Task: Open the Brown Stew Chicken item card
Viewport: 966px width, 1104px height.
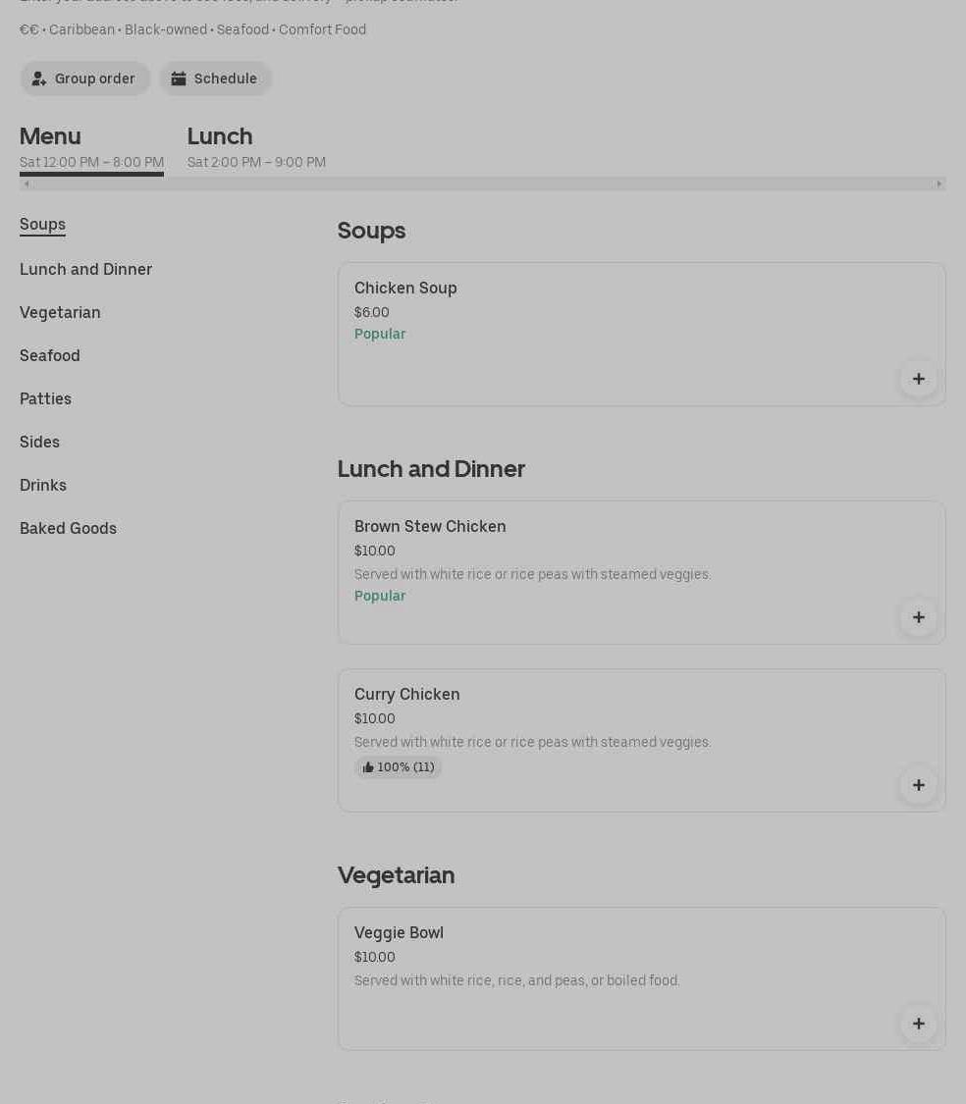Action: pos(589,559)
